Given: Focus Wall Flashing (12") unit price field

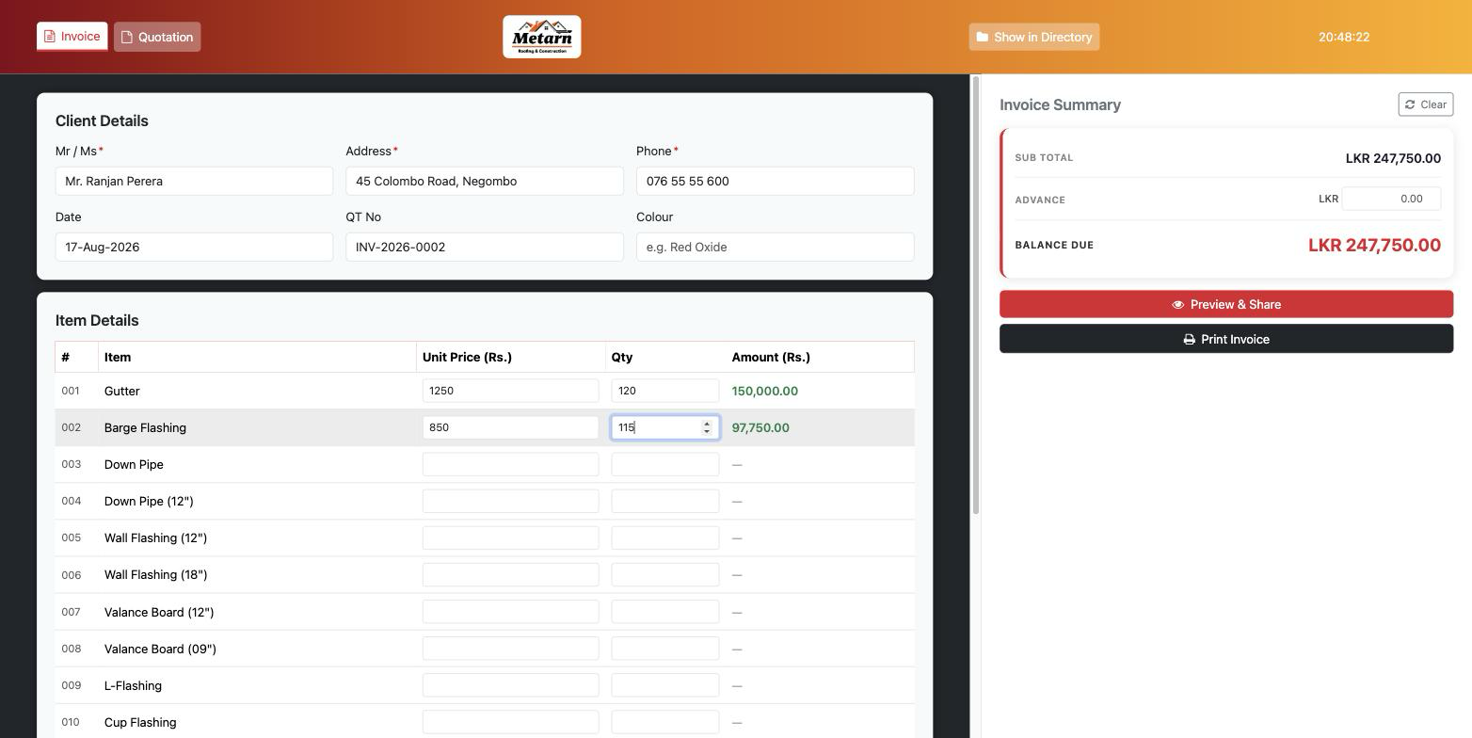Looking at the screenshot, I should [510, 537].
